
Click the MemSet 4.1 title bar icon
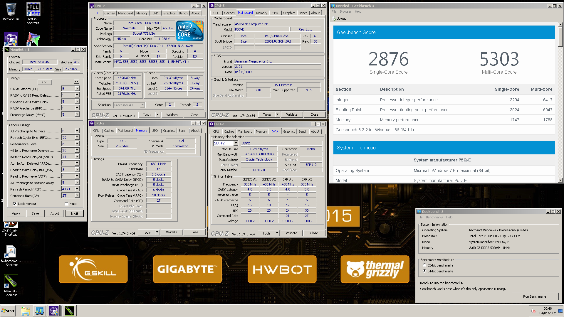coord(7,50)
